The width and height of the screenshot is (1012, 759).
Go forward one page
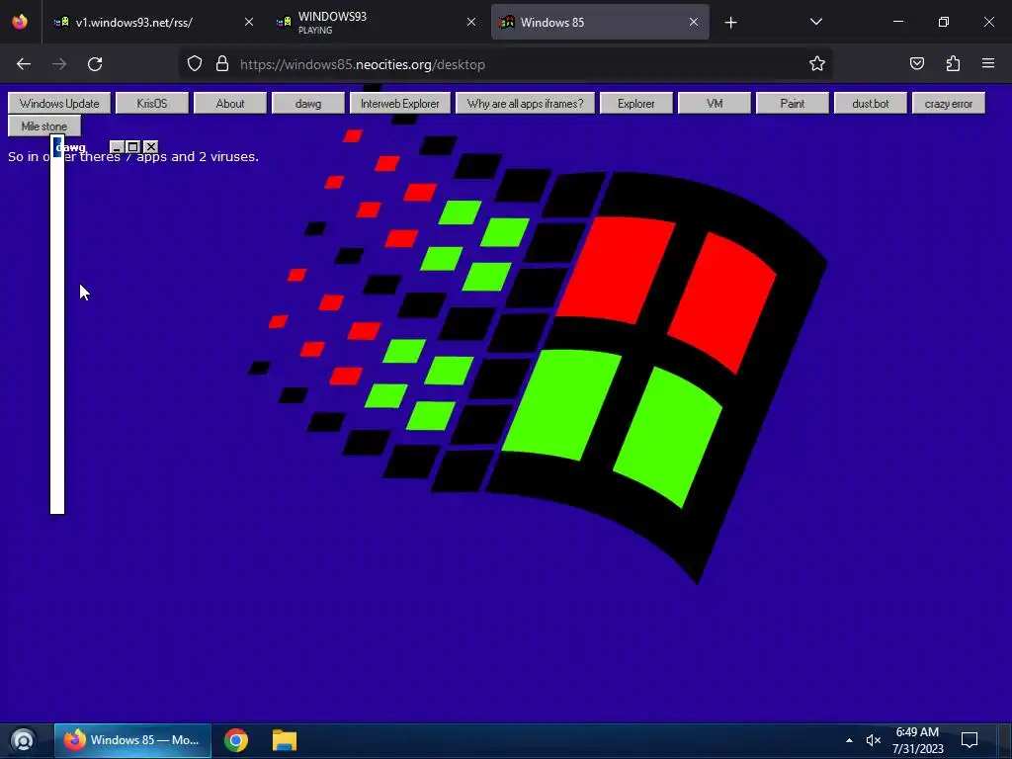pyautogui.click(x=59, y=64)
